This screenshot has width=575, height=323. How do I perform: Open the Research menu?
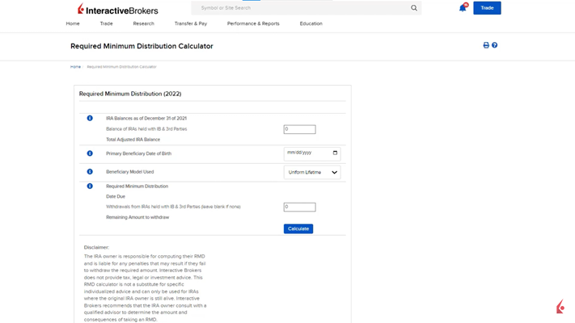[143, 23]
